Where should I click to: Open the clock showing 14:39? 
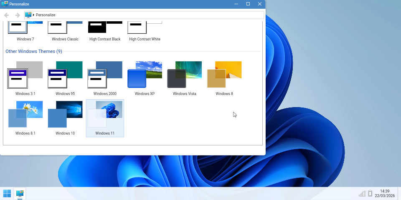pos(385,193)
